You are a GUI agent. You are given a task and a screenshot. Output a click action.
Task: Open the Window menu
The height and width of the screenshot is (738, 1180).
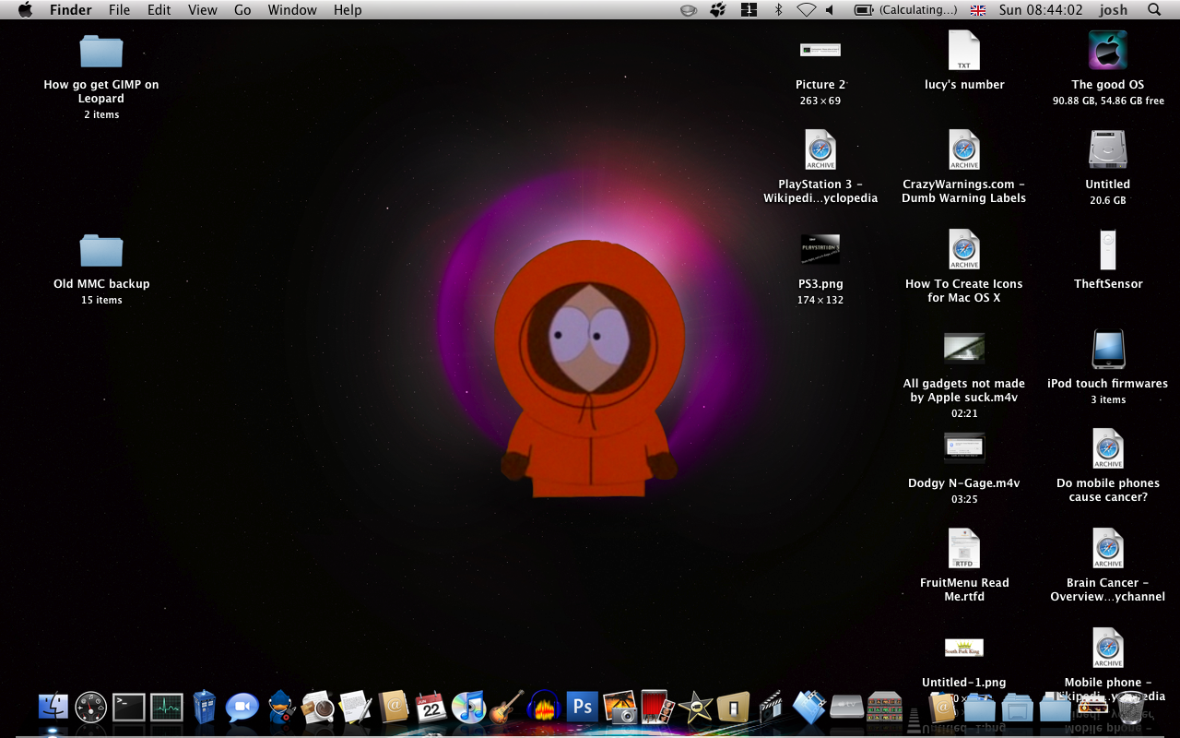(291, 10)
